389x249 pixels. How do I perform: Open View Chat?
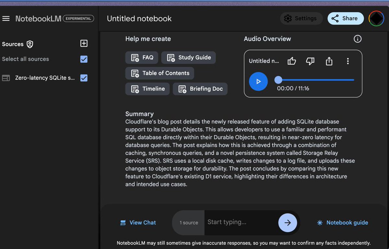138,223
